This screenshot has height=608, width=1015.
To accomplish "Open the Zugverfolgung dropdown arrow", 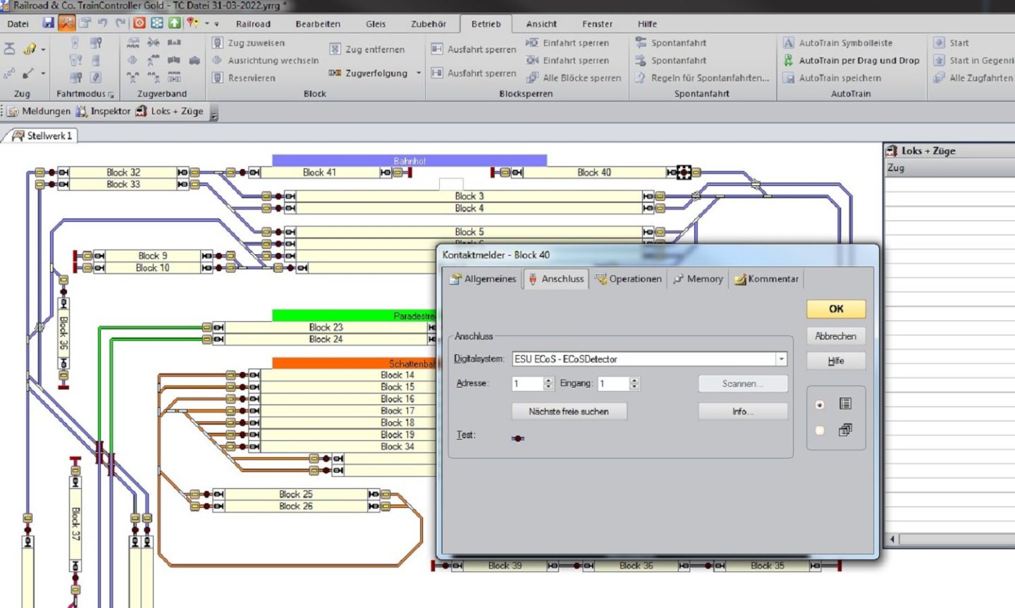I will (419, 73).
